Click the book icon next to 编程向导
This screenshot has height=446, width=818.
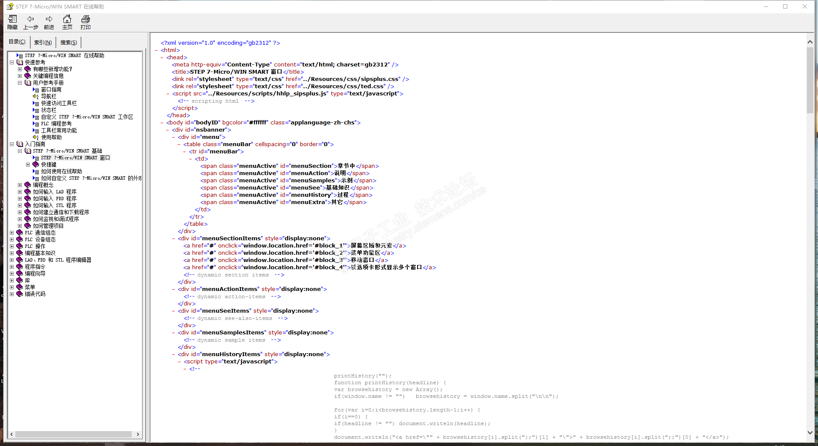click(20, 273)
